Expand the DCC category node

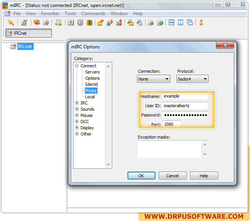[77, 122]
